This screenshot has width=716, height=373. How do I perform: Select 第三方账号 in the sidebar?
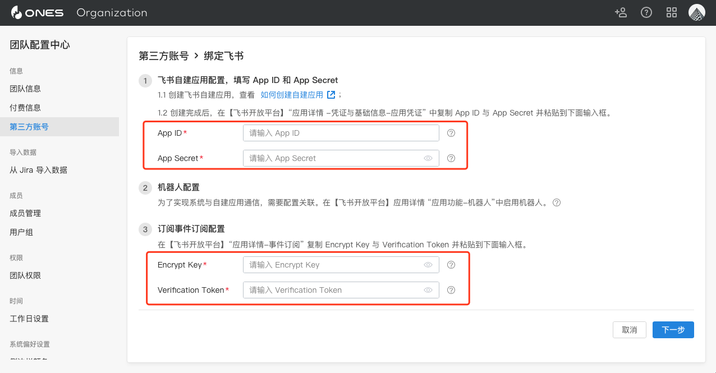[x=59, y=127]
